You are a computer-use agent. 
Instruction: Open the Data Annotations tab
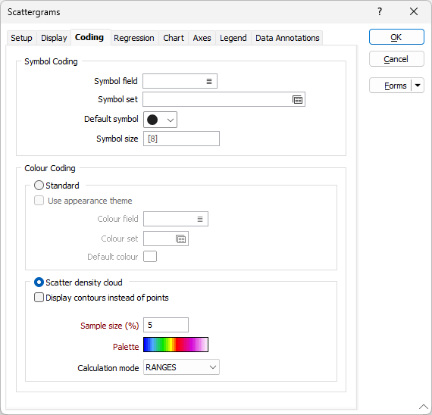click(287, 38)
